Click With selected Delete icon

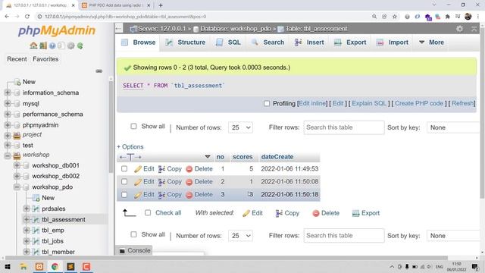point(316,213)
